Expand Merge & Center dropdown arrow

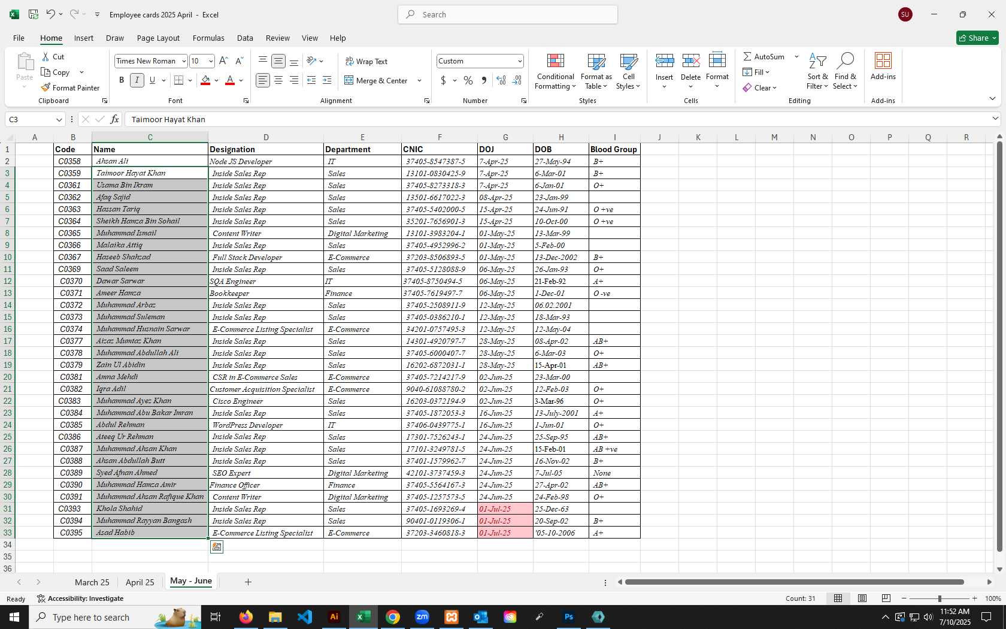click(x=419, y=80)
